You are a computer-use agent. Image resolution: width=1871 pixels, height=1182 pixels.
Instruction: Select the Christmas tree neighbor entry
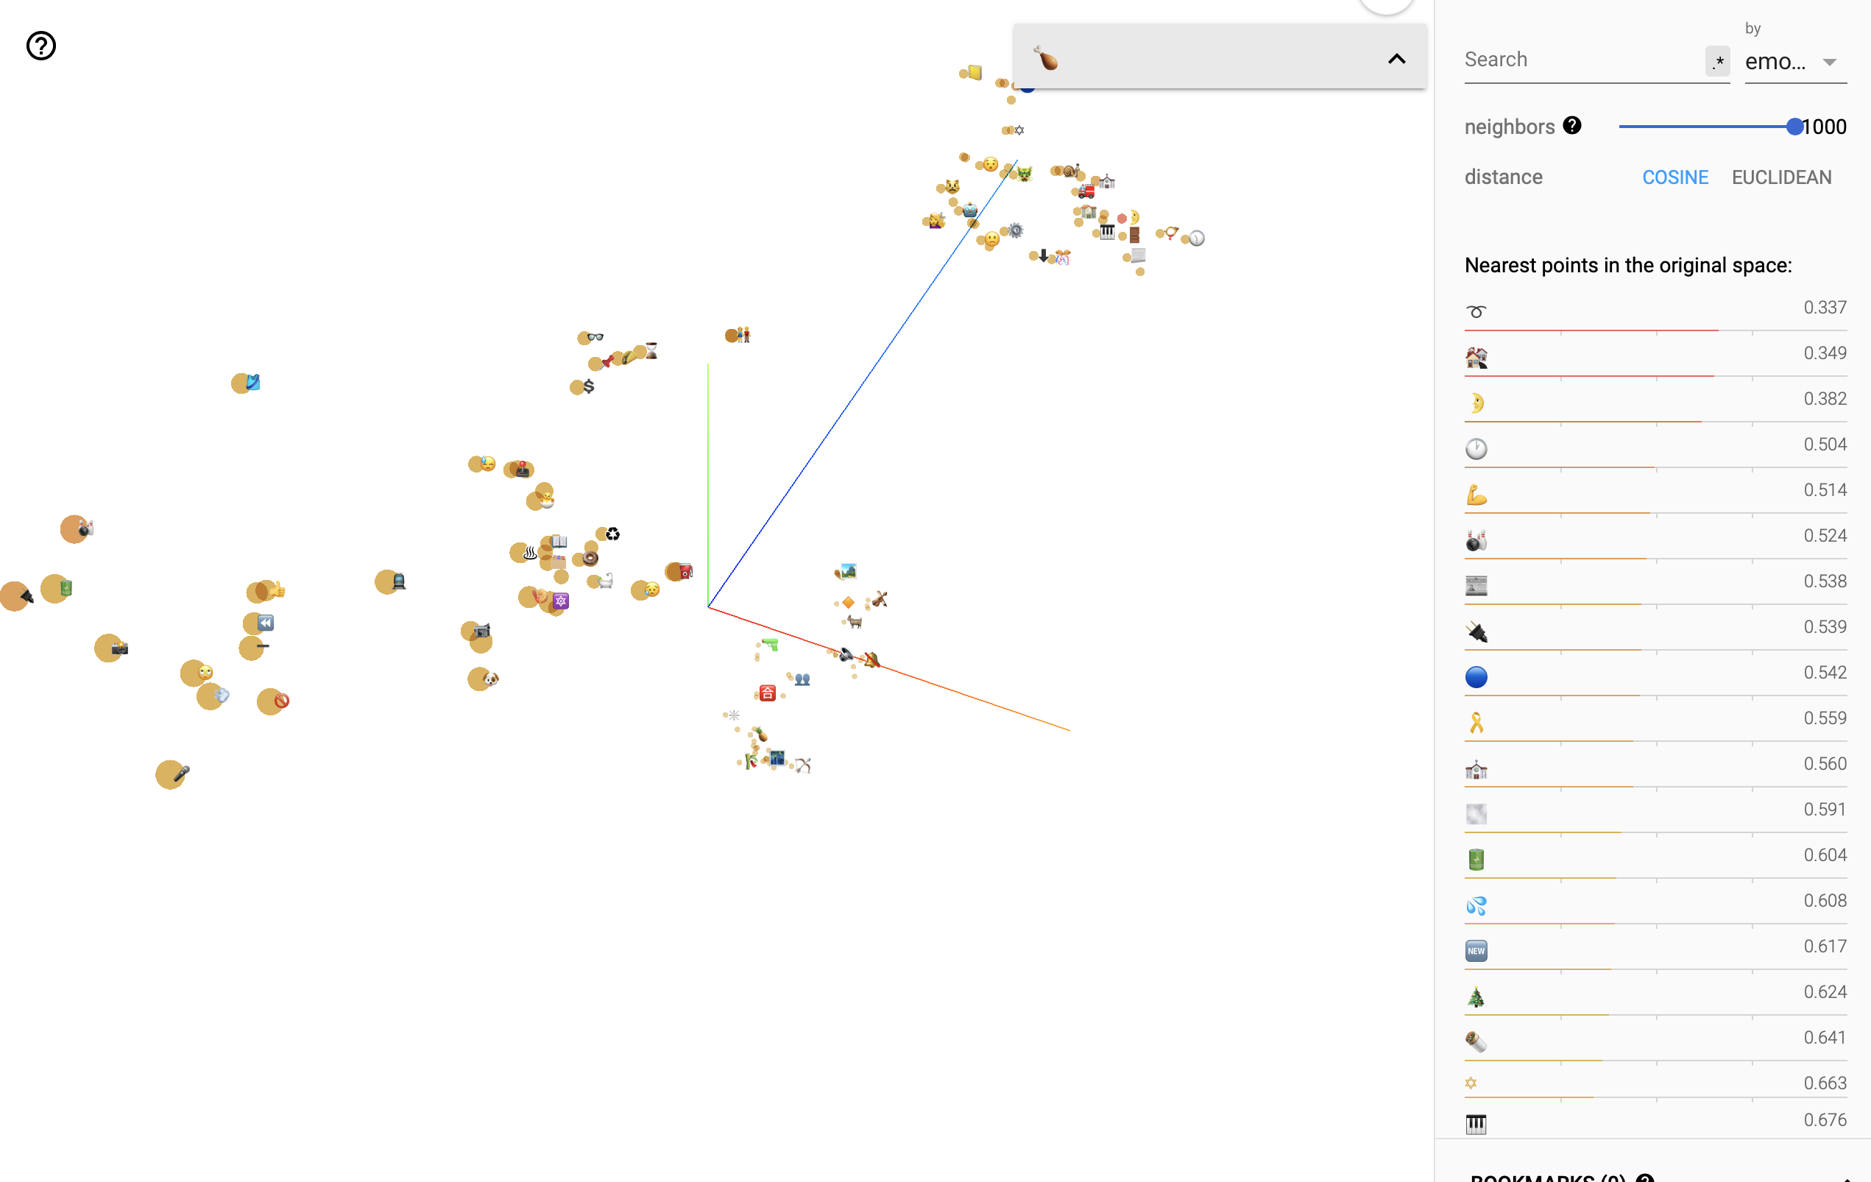(1476, 997)
